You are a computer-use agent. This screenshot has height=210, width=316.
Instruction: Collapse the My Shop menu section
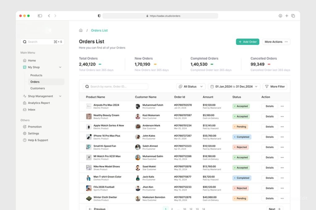(60, 67)
